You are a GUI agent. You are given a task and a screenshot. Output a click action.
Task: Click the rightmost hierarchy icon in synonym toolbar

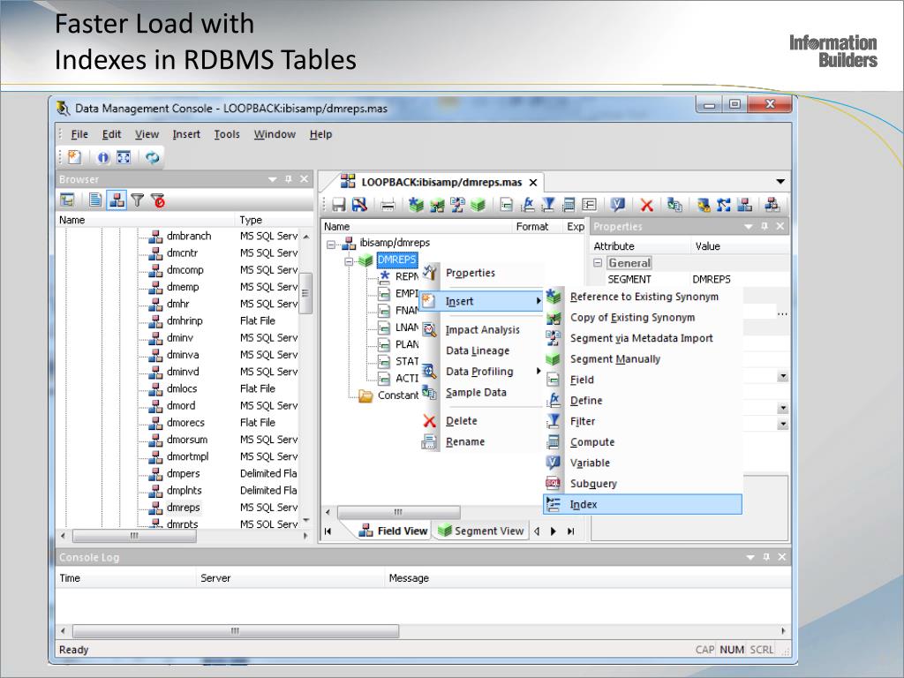(x=772, y=205)
